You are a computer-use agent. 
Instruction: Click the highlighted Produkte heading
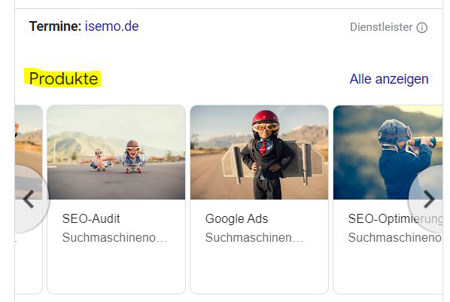64,79
